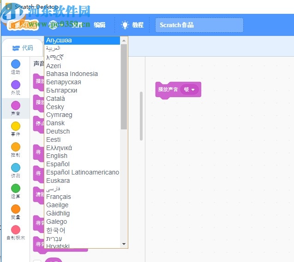Viewport: 294px width, 262px height.
Task: Choose العربية from the language list
Action: pyautogui.click(x=82, y=49)
